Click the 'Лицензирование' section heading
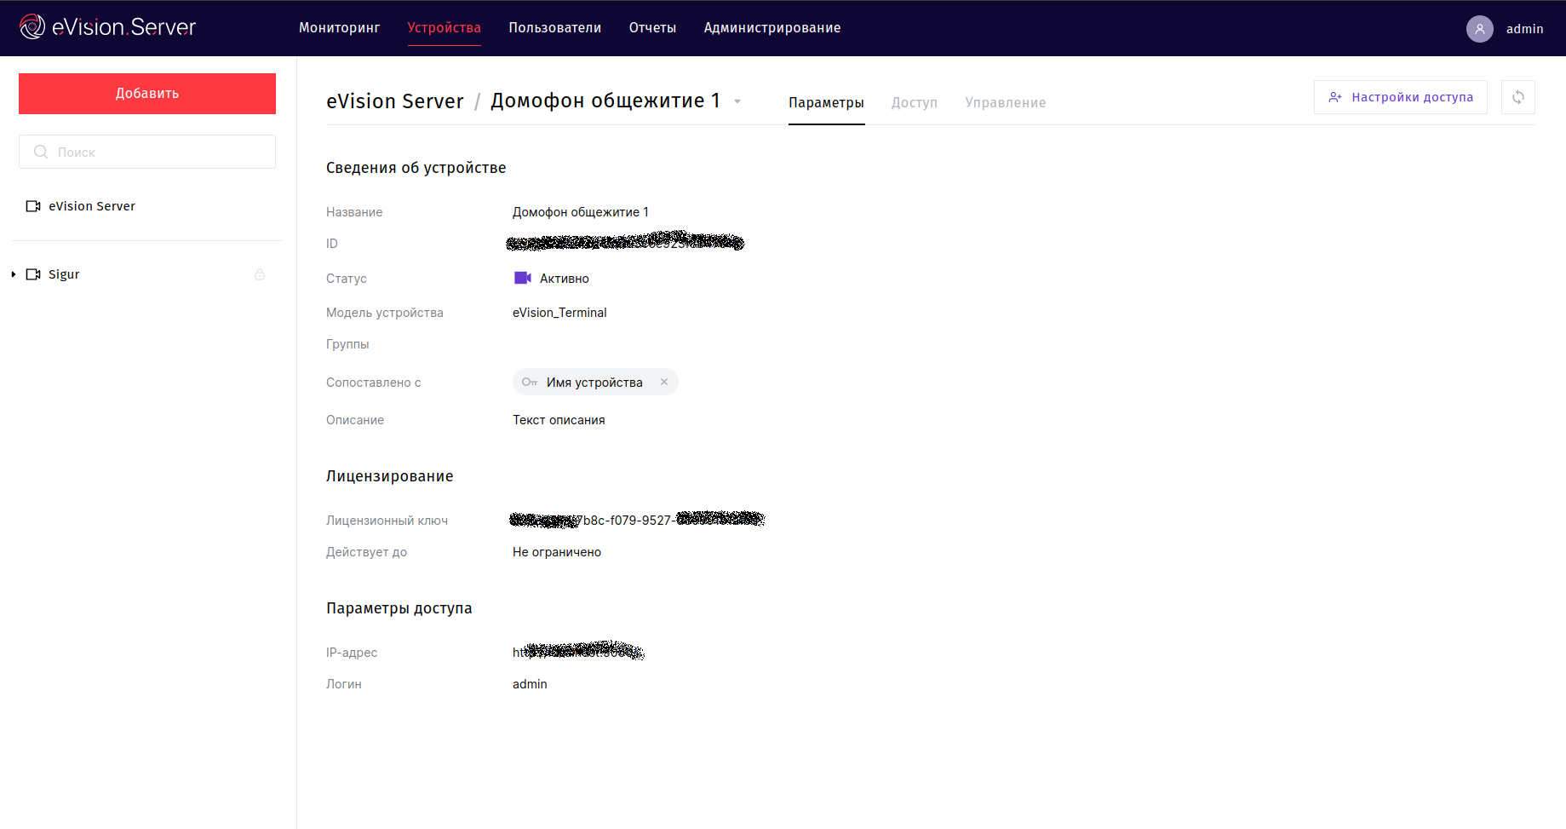This screenshot has width=1566, height=829. coord(389,476)
